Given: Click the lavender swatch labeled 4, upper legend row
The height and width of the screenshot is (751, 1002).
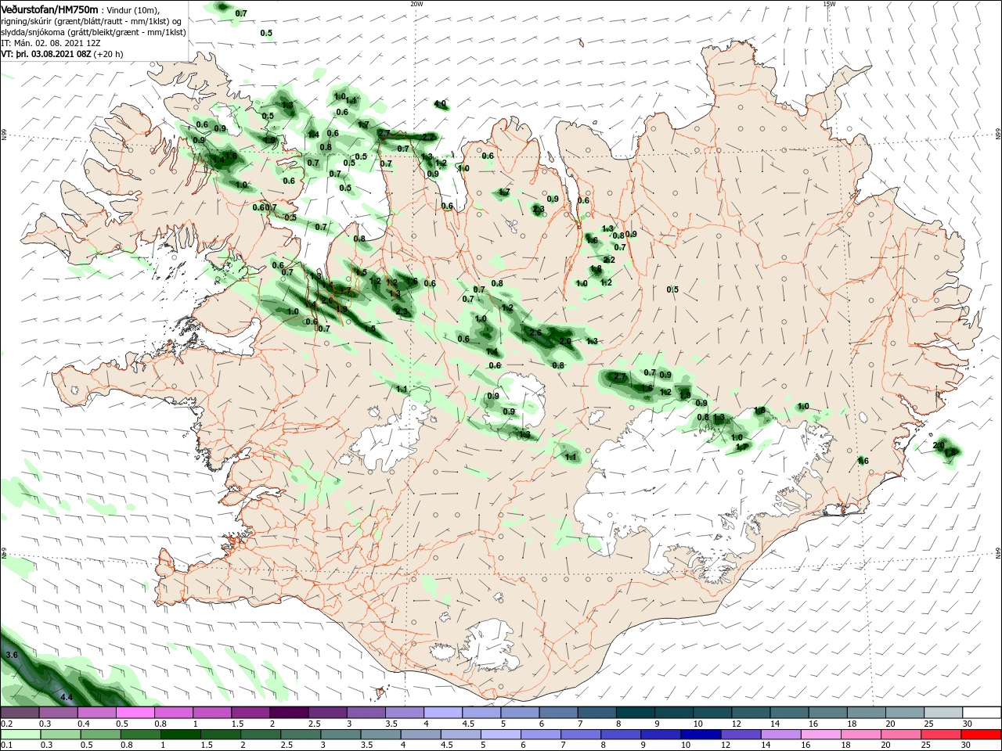Looking at the screenshot, I should (442, 712).
